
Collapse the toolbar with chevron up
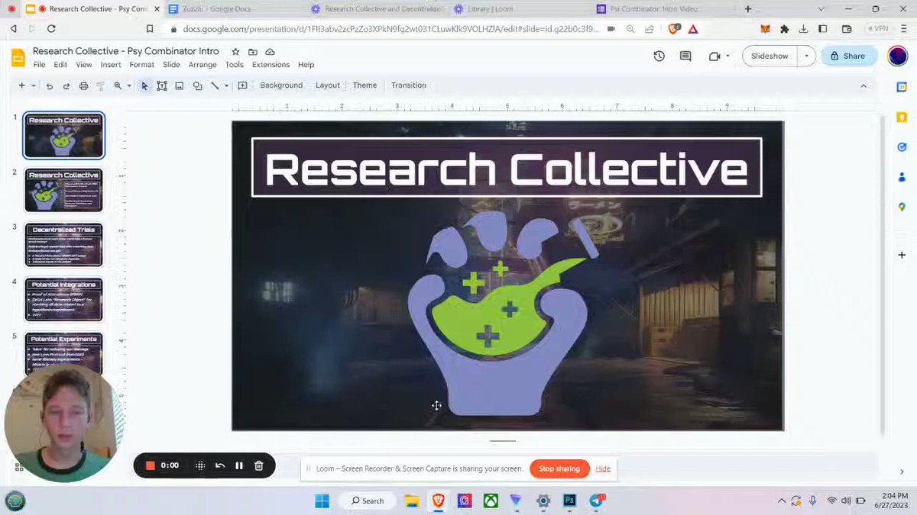click(x=864, y=85)
